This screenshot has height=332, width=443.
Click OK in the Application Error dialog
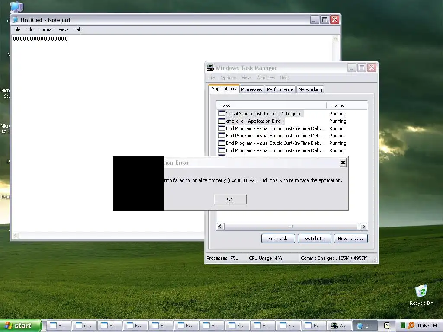[x=230, y=199]
